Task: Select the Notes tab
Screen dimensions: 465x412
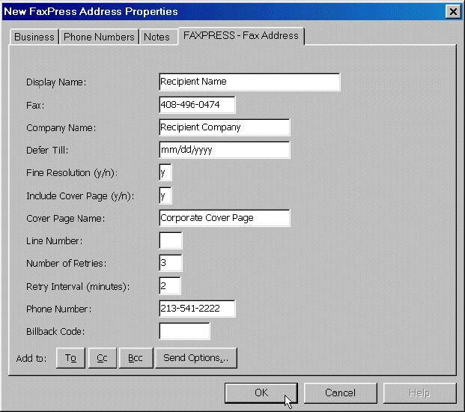Action: click(157, 37)
